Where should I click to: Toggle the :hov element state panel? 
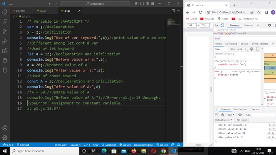point(232,49)
